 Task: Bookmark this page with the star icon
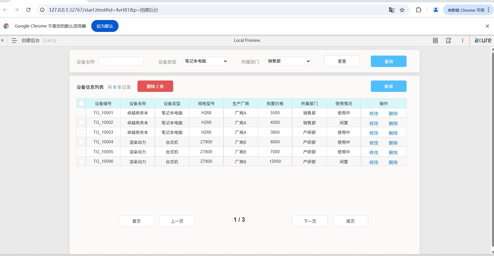pyautogui.click(x=402, y=10)
